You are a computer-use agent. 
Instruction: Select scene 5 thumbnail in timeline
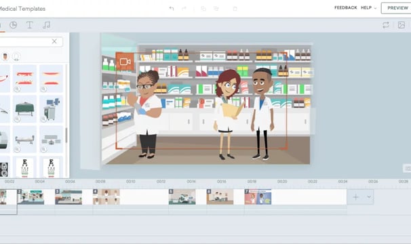(182, 197)
